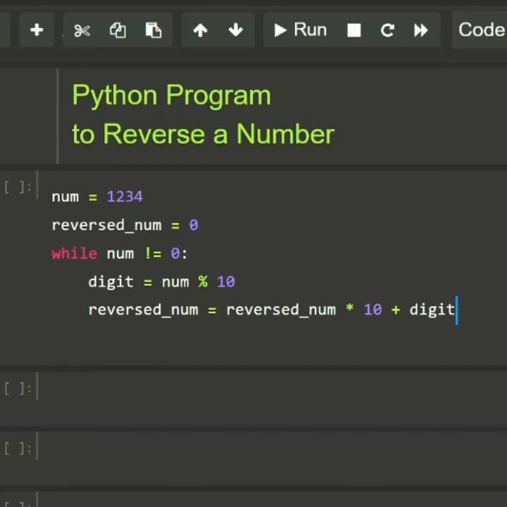Click the line 'digit = num % 10'

pyautogui.click(x=162, y=282)
